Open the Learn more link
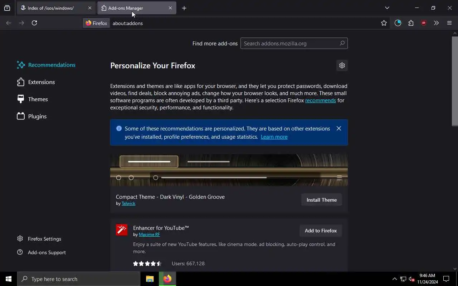 coord(274,137)
